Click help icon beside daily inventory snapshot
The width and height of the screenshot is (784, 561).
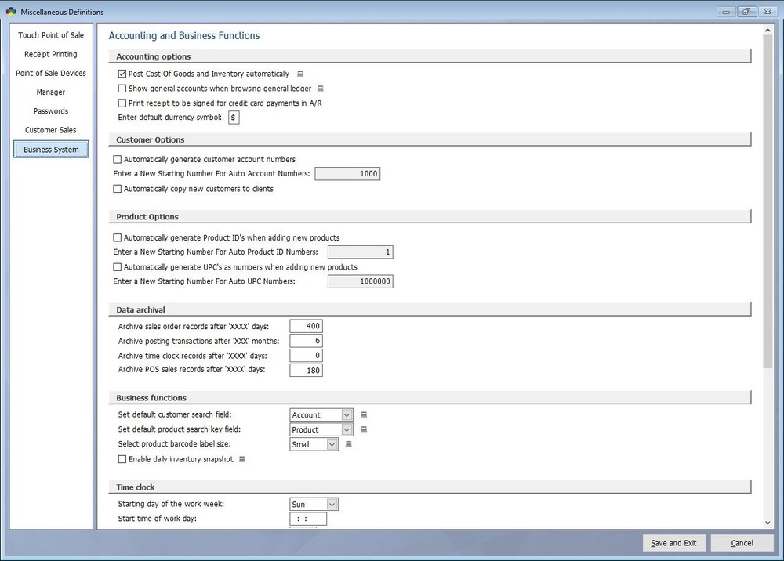(243, 459)
